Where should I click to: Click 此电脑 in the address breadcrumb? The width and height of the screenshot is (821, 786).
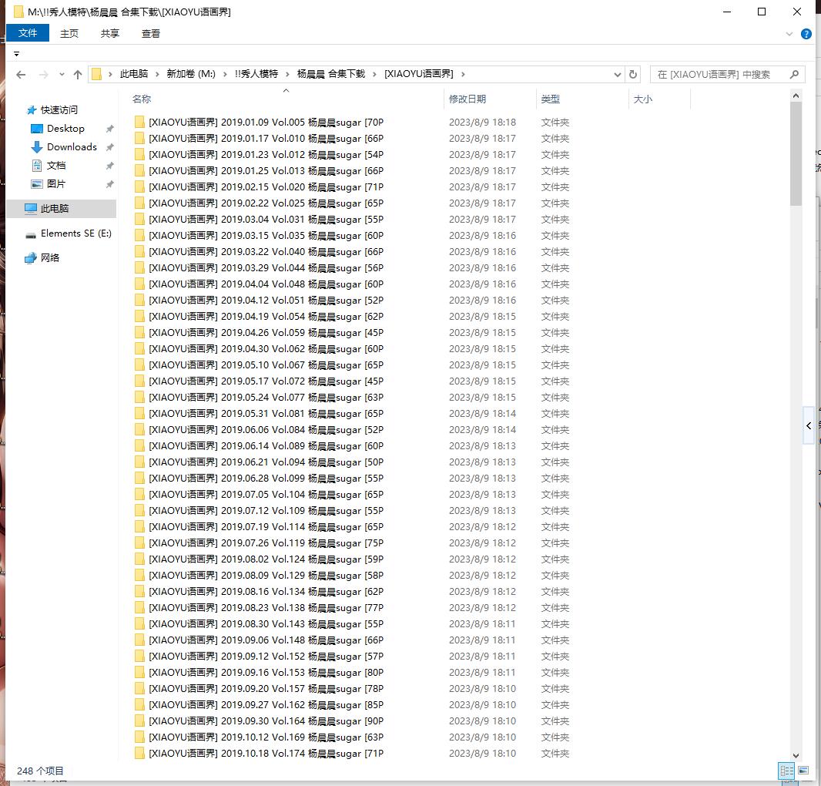point(134,74)
